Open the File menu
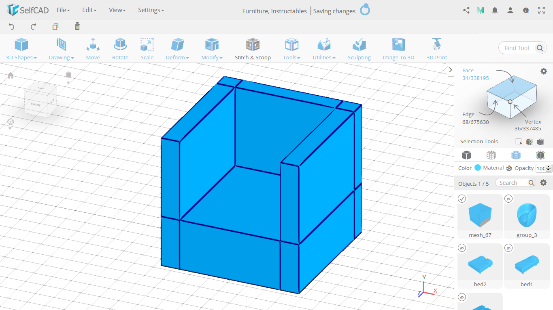This screenshot has height=310, width=553. [x=63, y=10]
